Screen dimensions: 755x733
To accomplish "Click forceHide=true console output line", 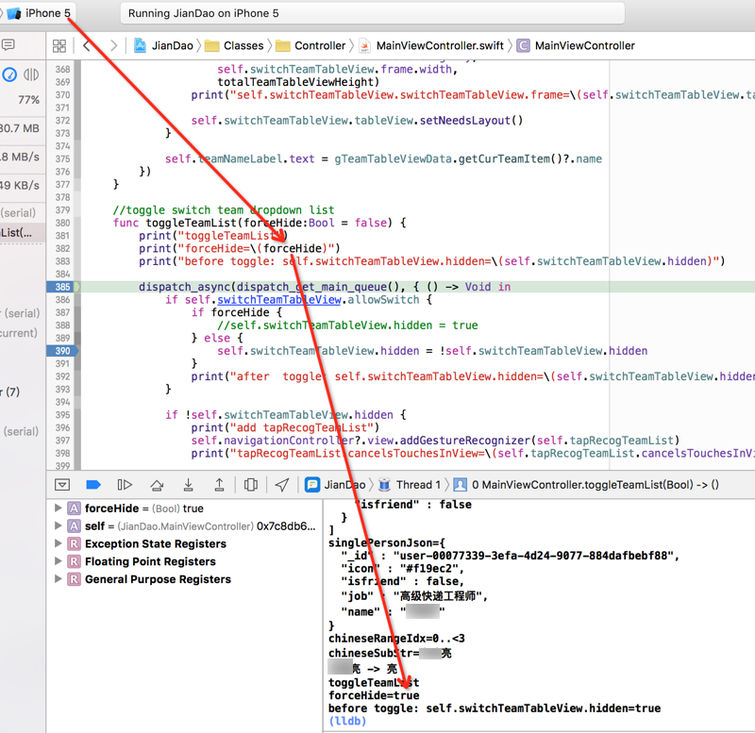I will (x=374, y=695).
